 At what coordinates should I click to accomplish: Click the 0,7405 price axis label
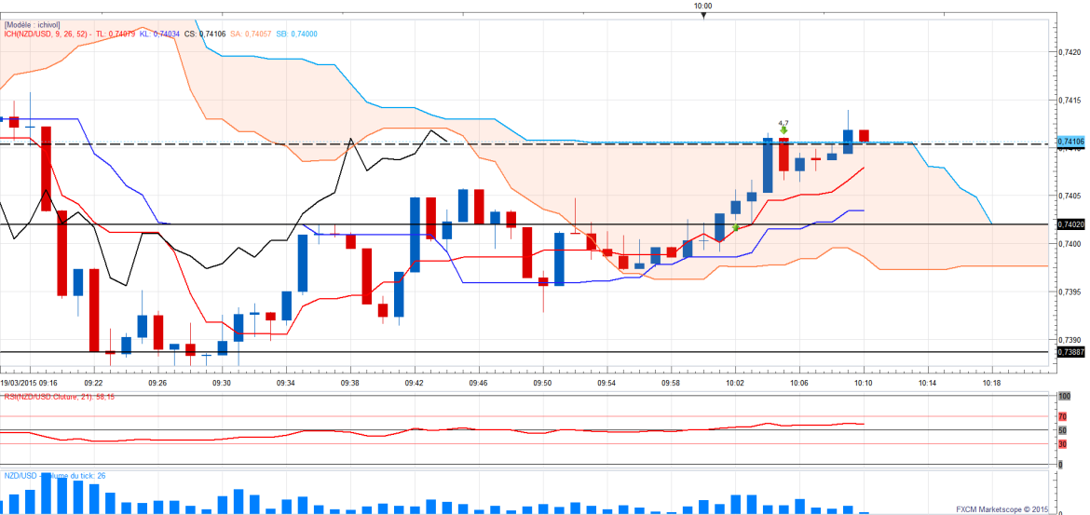[1070, 196]
